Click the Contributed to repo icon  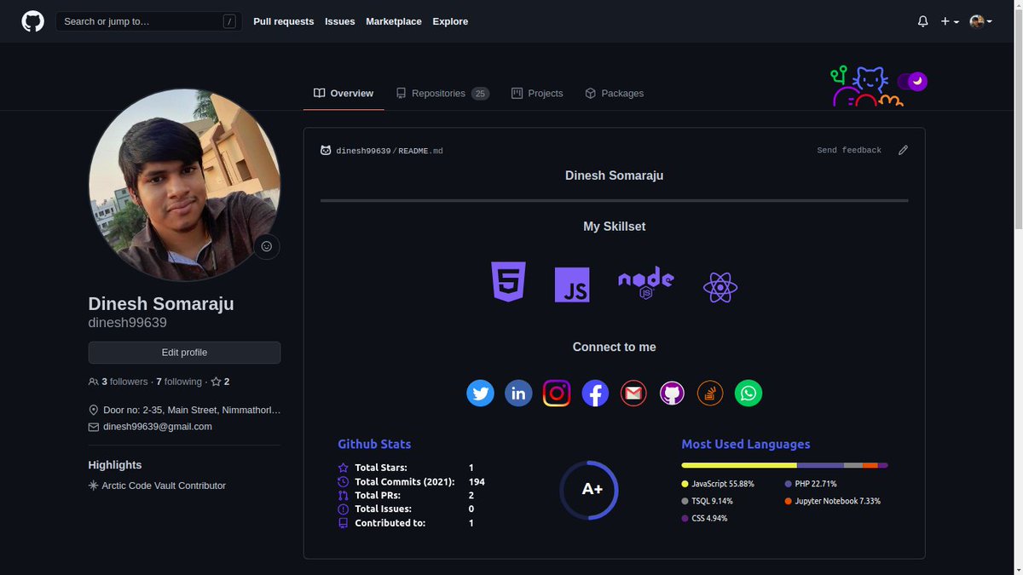tap(344, 522)
